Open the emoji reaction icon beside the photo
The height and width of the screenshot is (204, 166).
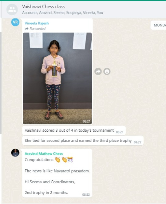(107, 71)
